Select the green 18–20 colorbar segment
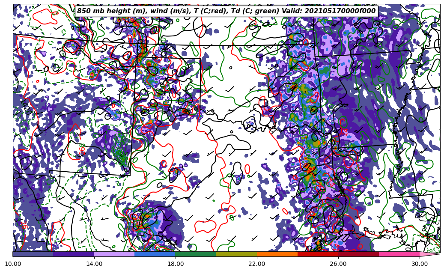444x271 pixels. 195,254
